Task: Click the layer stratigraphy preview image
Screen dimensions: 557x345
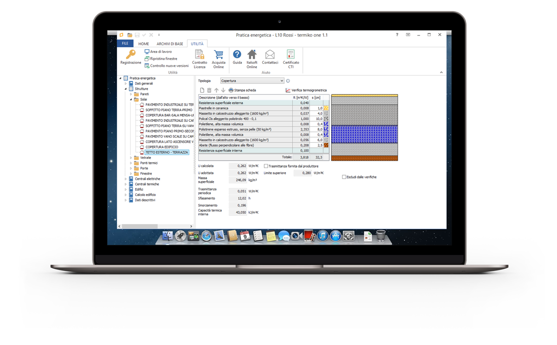Action: pyautogui.click(x=364, y=127)
